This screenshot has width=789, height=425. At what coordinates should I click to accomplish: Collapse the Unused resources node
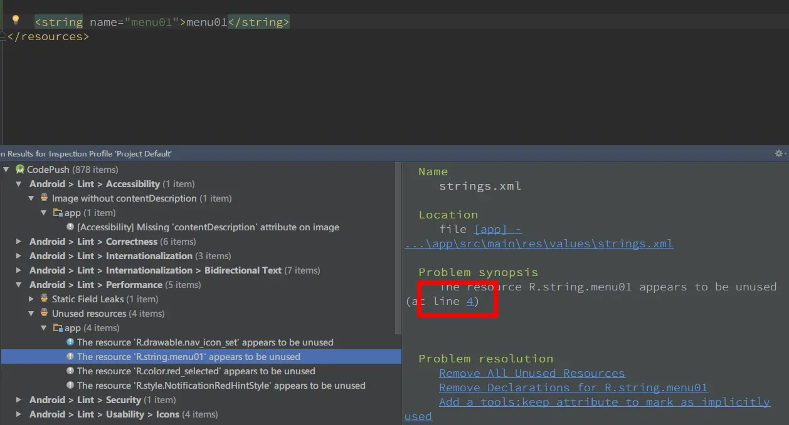point(31,314)
